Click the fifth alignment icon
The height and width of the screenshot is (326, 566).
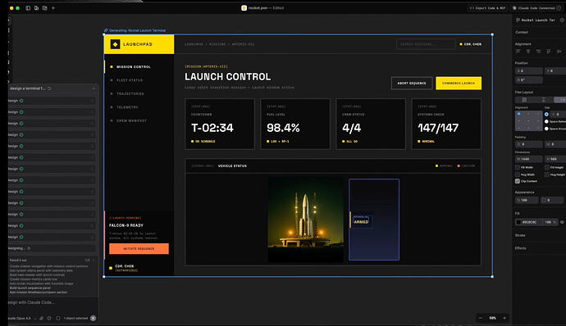(x=559, y=52)
